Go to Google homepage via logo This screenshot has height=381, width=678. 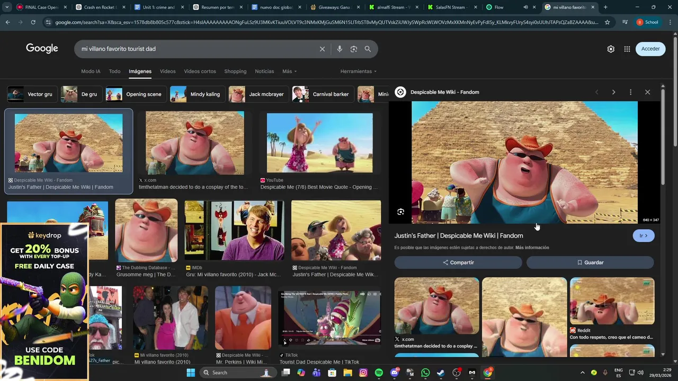pos(42,49)
